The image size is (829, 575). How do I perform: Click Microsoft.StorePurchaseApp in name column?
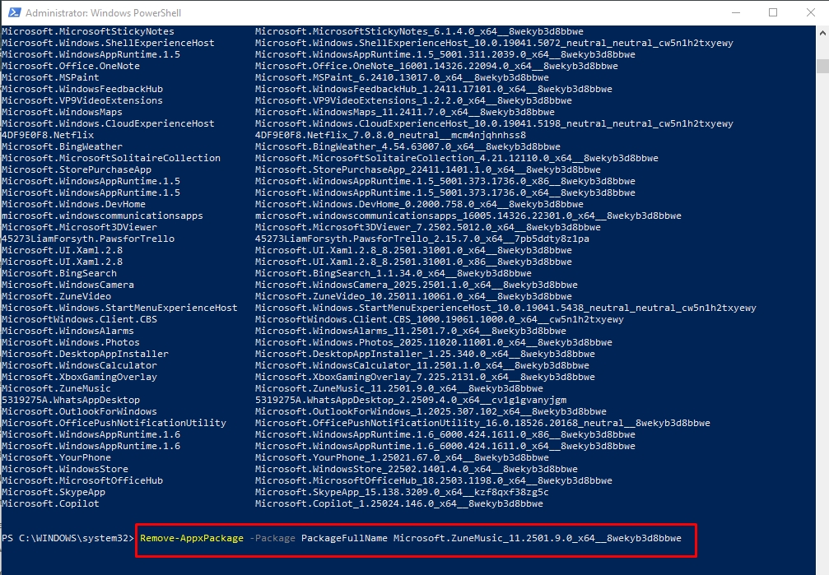coord(76,169)
